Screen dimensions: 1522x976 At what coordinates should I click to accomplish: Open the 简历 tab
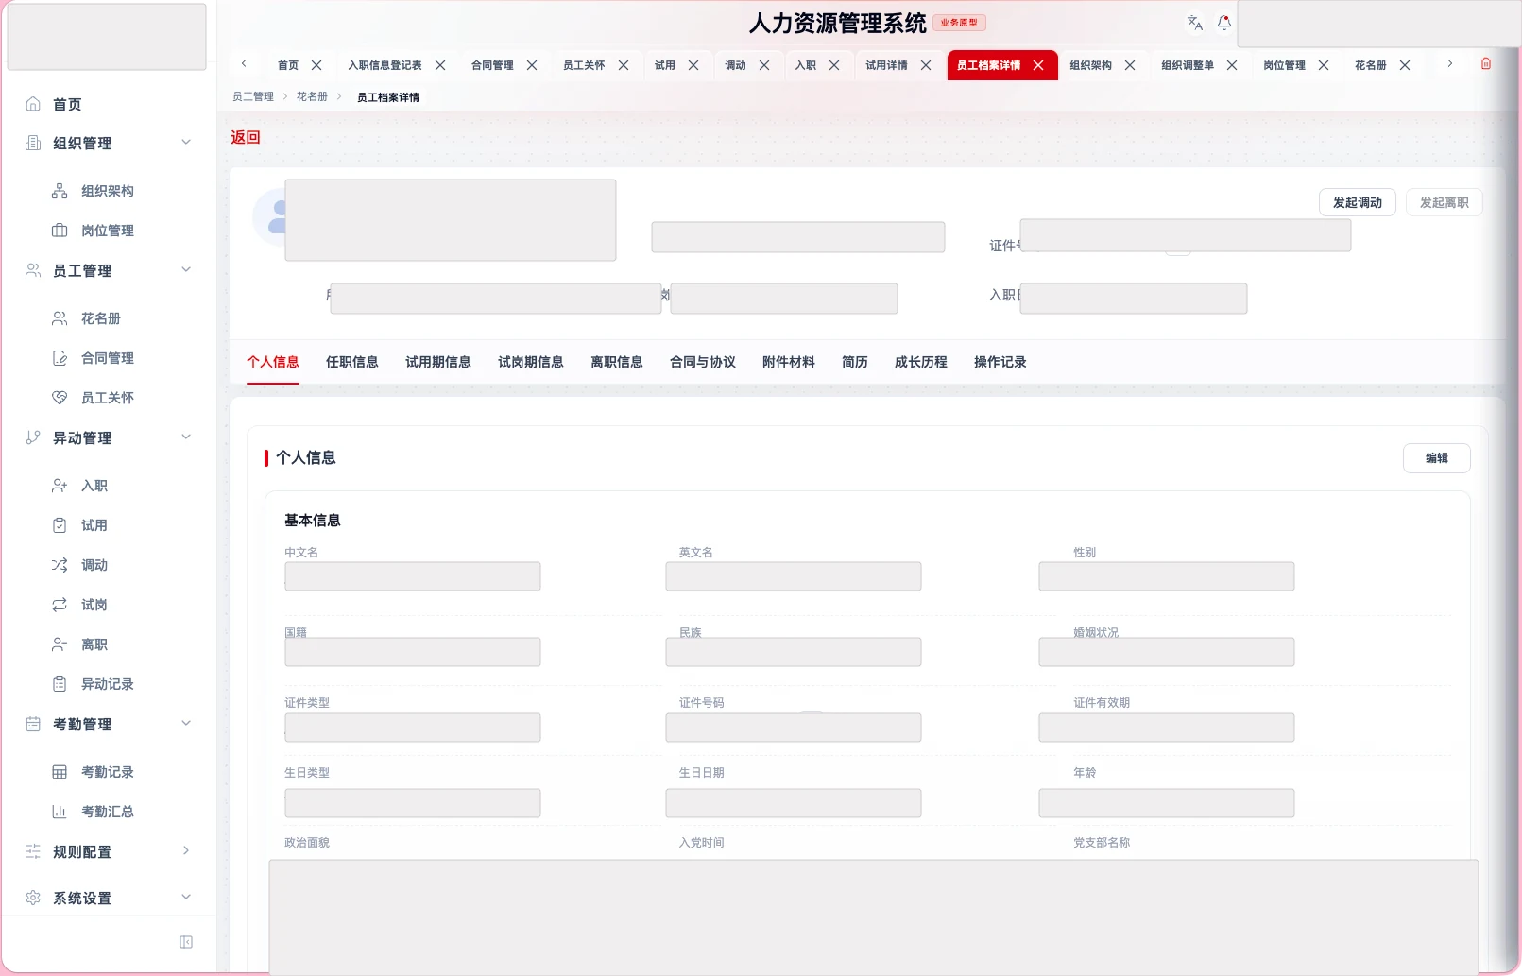pyautogui.click(x=855, y=362)
